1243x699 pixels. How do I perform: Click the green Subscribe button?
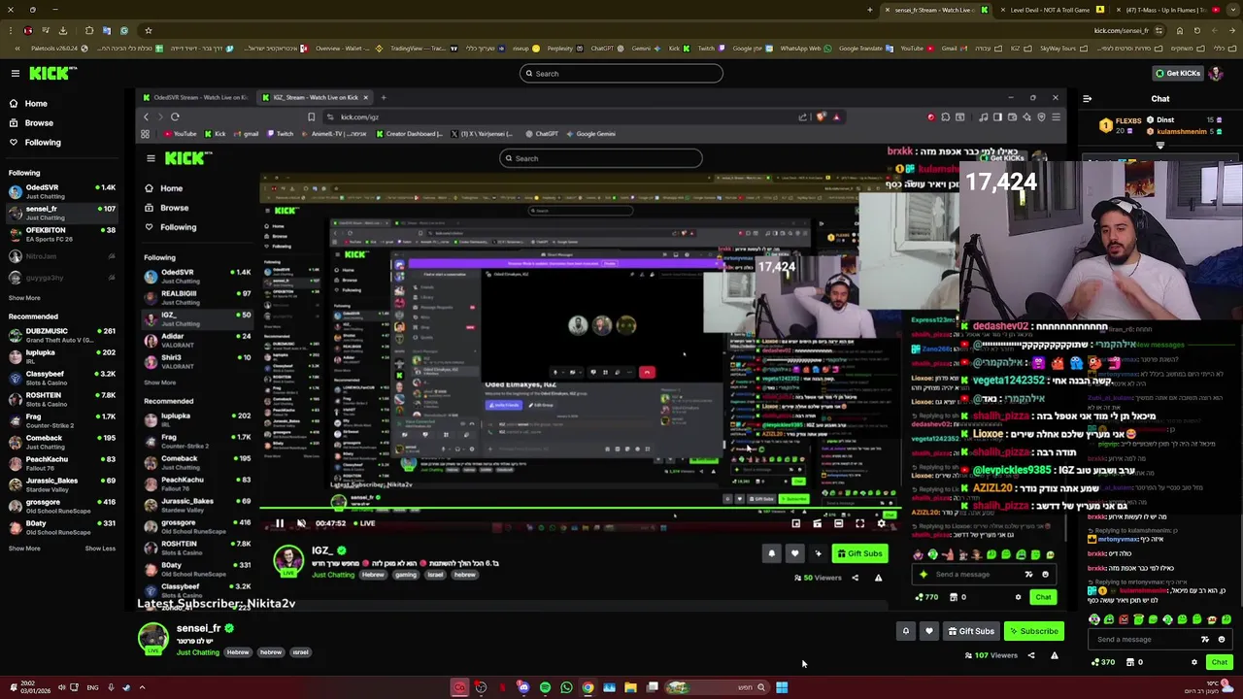pyautogui.click(x=1033, y=631)
